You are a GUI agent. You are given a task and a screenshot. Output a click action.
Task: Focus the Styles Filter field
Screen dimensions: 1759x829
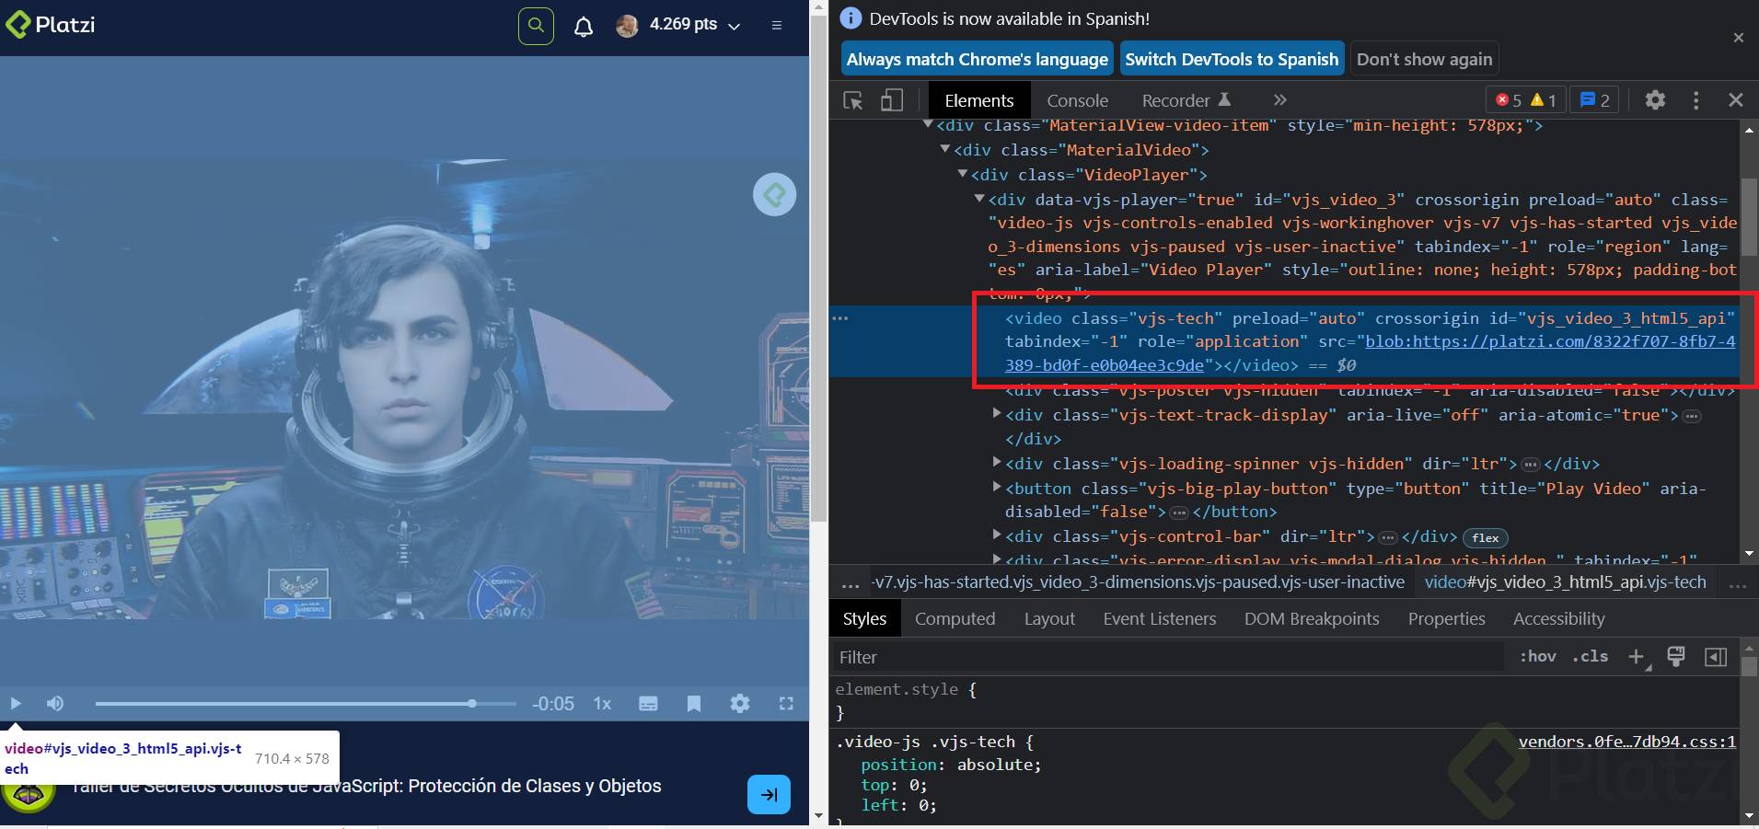pos(1169,657)
